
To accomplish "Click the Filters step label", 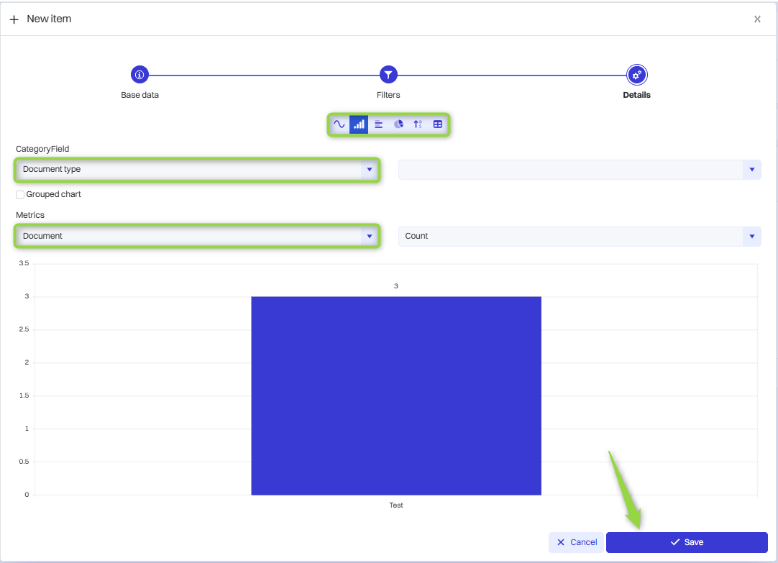I will click(388, 95).
